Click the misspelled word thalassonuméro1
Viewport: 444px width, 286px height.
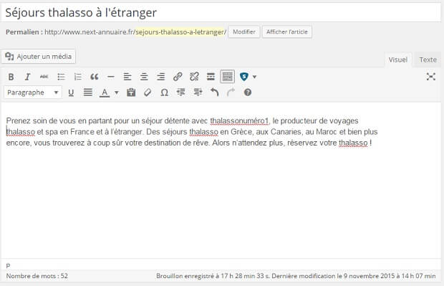[239, 121]
